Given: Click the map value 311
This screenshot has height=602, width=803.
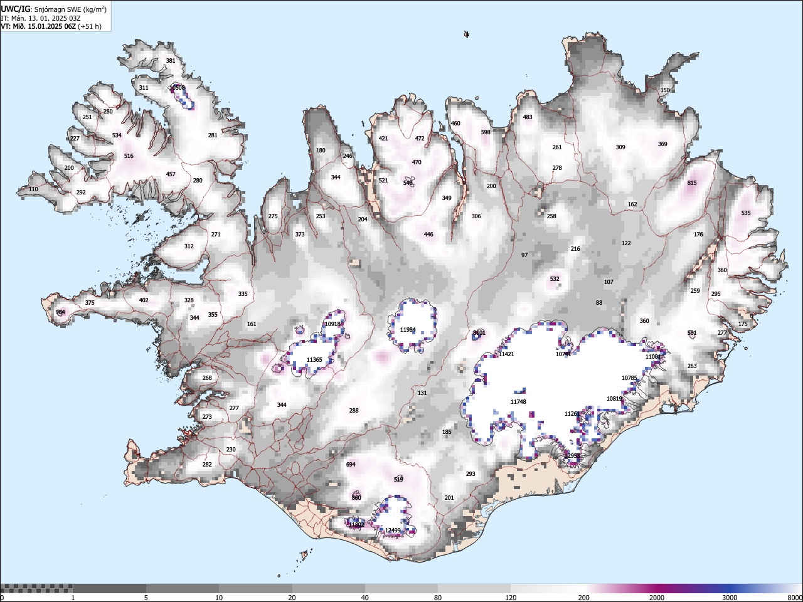Looking at the screenshot, I should (x=144, y=88).
